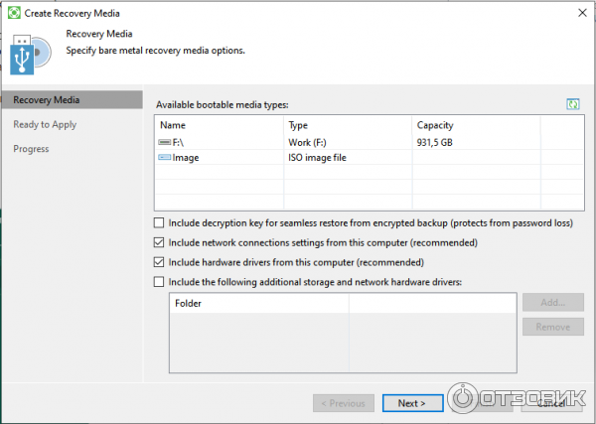The width and height of the screenshot is (596, 424).
Task: Enable additional storage and network drivers checkbox
Action: coord(159,282)
